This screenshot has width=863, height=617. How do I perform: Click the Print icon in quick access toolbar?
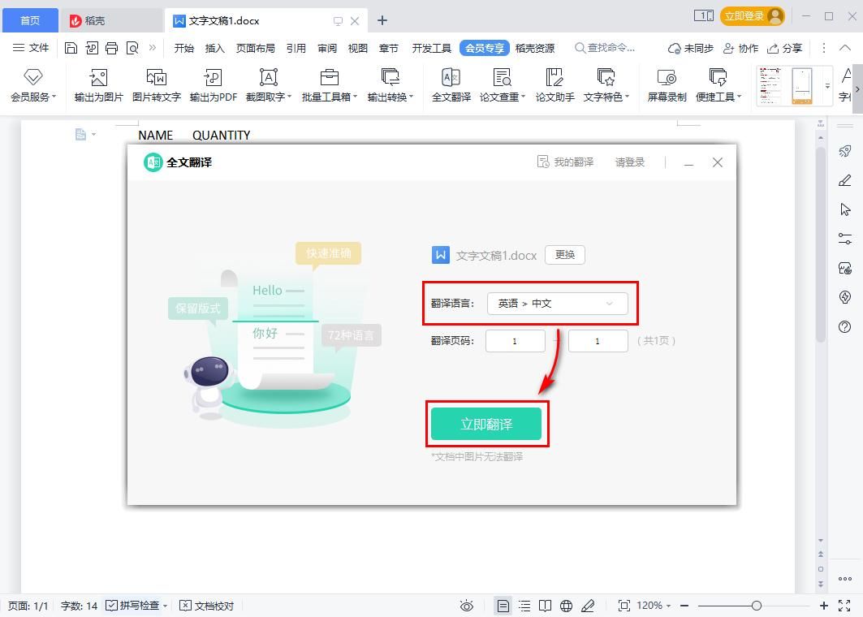tap(111, 49)
